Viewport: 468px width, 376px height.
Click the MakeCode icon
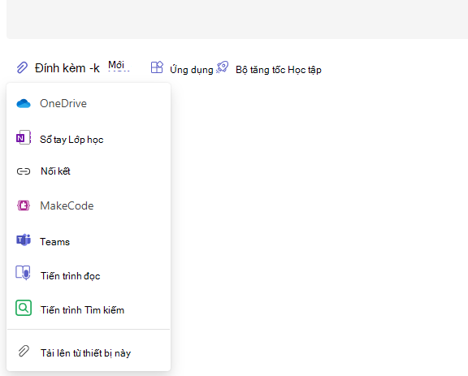tap(24, 205)
